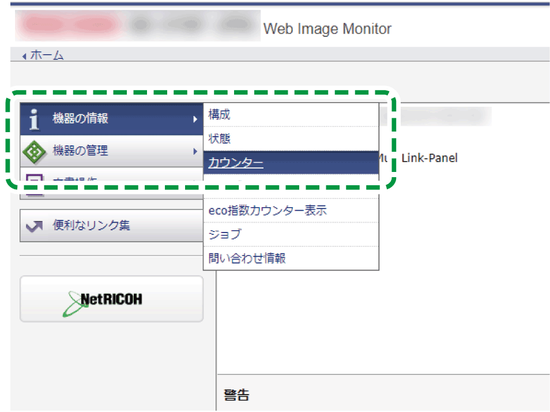Expand the 機器の管理 submenu arrow
Viewport: 550px width, 412px height.
pyautogui.click(x=196, y=151)
